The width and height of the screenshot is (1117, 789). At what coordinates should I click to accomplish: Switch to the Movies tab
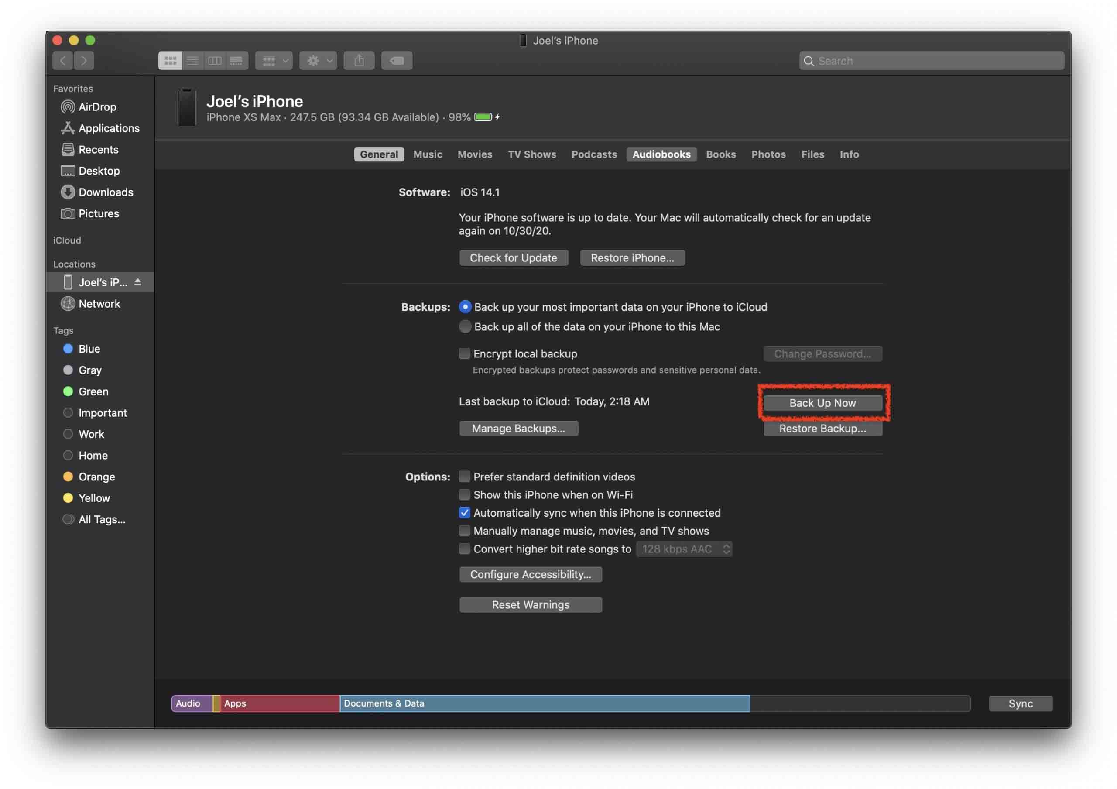coord(475,154)
